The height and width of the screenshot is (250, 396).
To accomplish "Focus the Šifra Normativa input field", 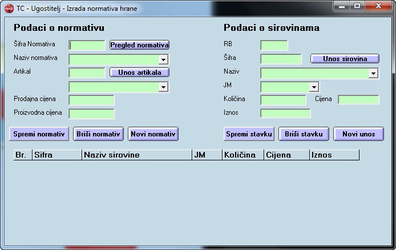I will pos(87,45).
